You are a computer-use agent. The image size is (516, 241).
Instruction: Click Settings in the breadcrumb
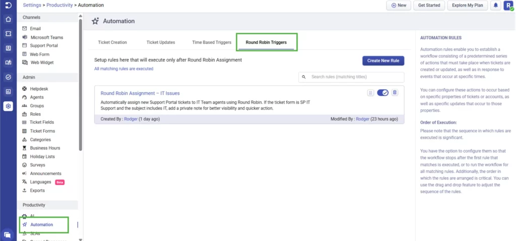point(32,5)
